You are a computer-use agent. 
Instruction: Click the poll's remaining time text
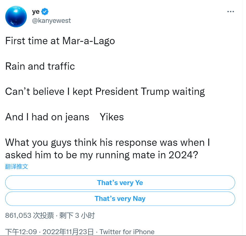77,215
